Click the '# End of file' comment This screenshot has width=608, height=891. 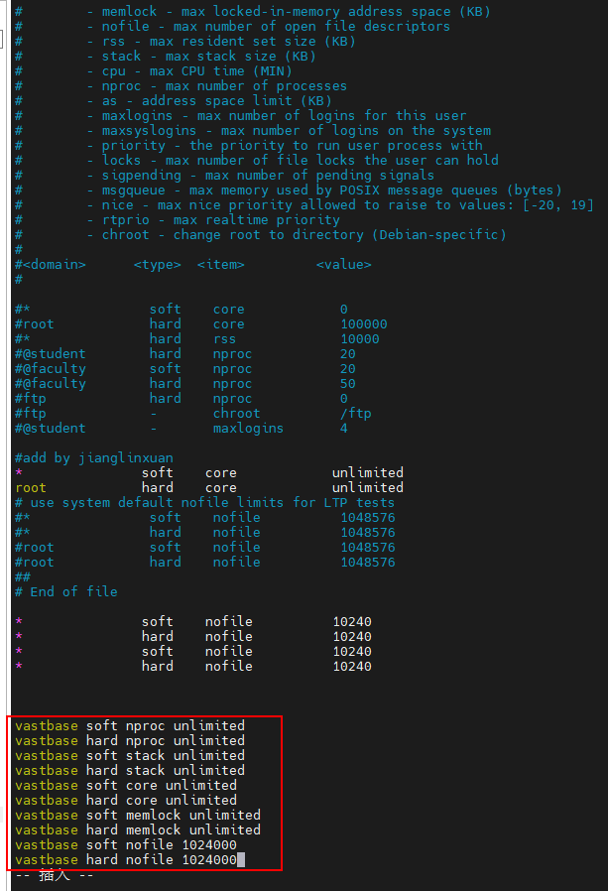66,591
